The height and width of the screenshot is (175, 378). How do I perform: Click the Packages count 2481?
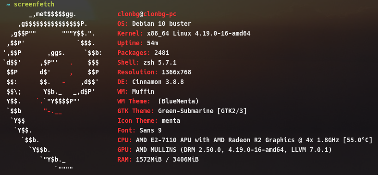[x=162, y=53]
